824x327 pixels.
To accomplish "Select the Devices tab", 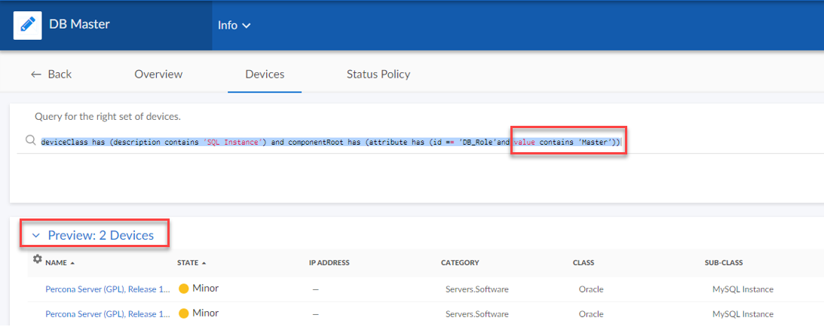I will tap(265, 74).
